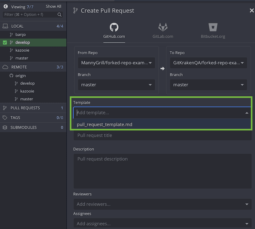Viewport: 255px width, 229px height.
Task: Select the GitLab.com fox icon
Action: pyautogui.click(x=163, y=27)
